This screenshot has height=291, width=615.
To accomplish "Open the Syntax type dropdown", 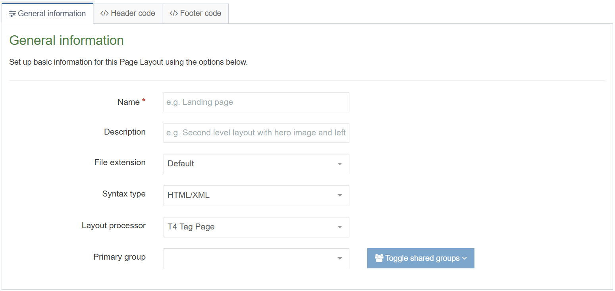I will (x=256, y=195).
